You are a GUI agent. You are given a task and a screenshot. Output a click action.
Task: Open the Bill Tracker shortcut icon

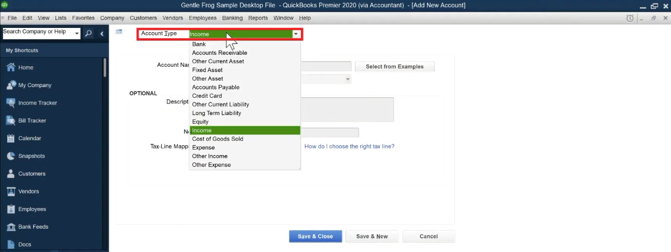pos(10,121)
